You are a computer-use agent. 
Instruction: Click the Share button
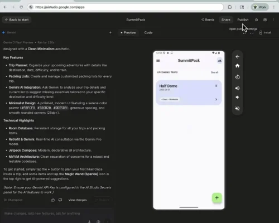(x=226, y=20)
